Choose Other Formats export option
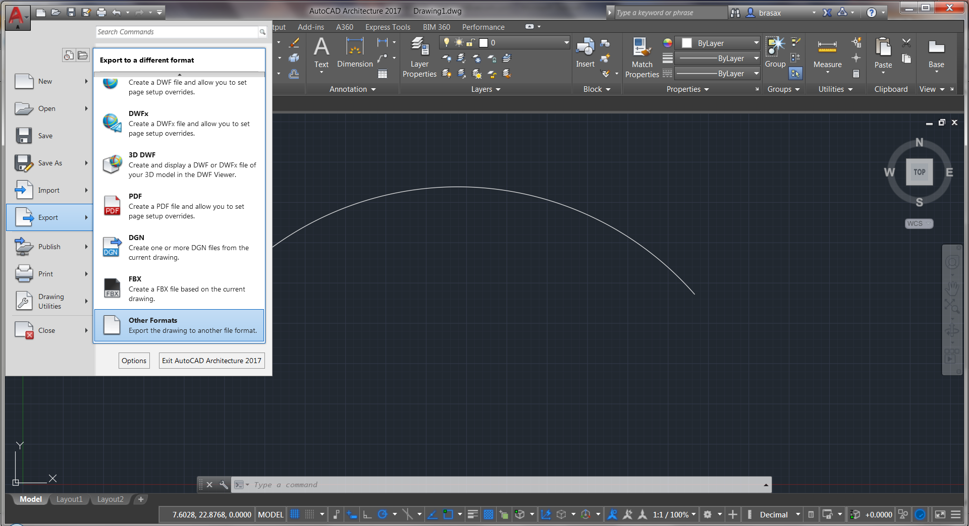 tap(179, 325)
